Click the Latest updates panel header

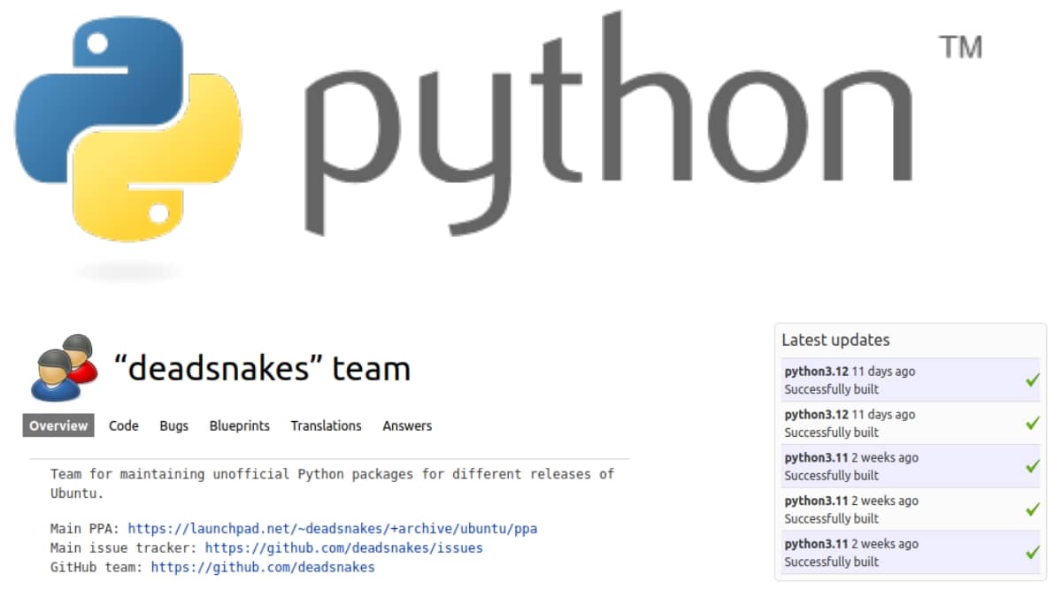click(833, 340)
